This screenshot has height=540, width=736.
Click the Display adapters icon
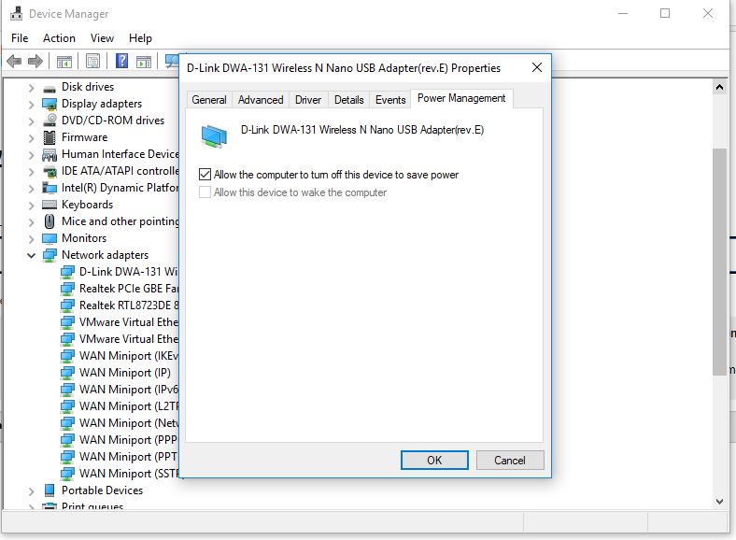click(50, 104)
